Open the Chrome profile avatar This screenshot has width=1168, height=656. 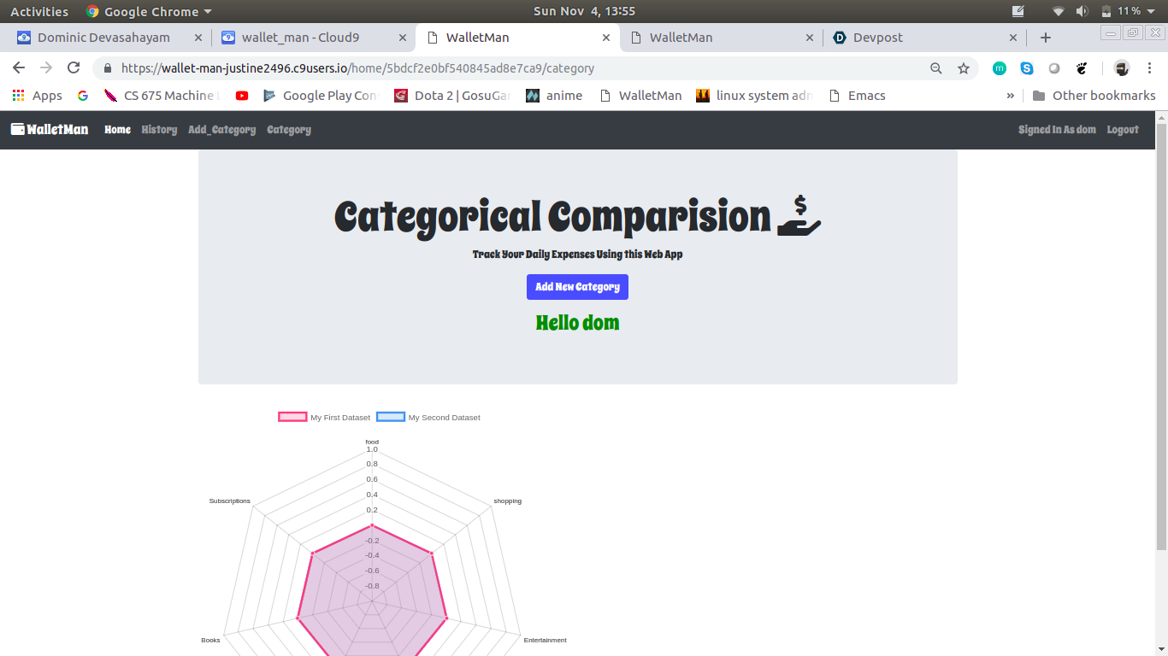point(1122,68)
